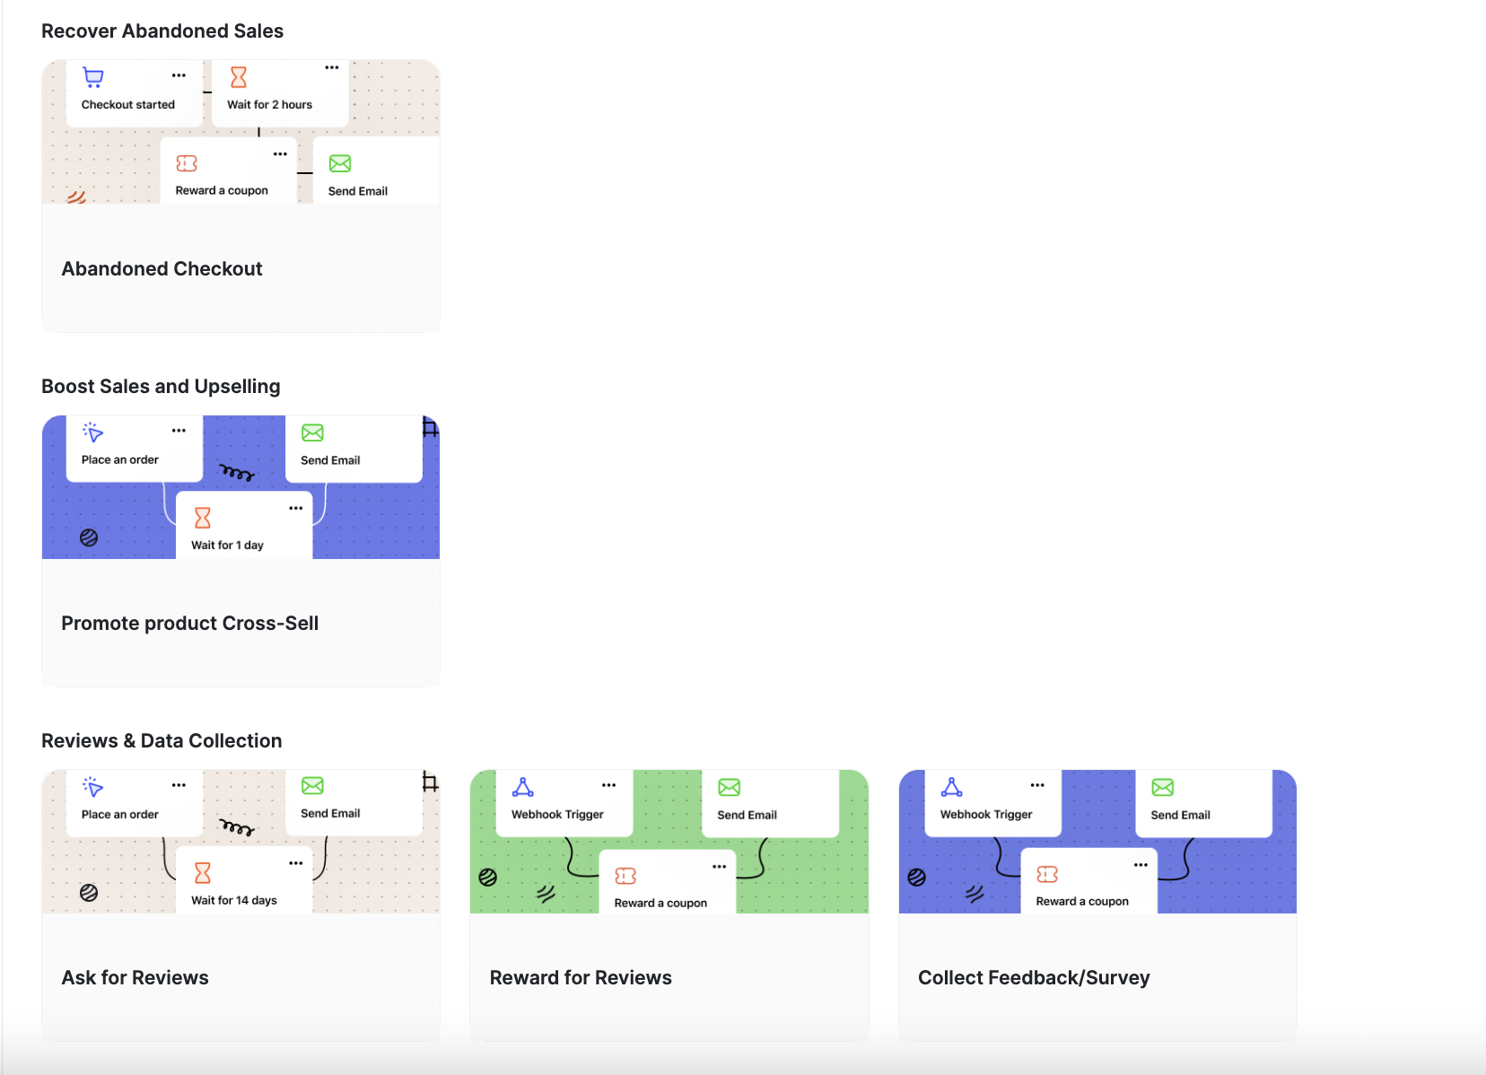Click the shopping cart icon on Checkout started node
The width and height of the screenshot is (1486, 1075).
[x=93, y=77]
